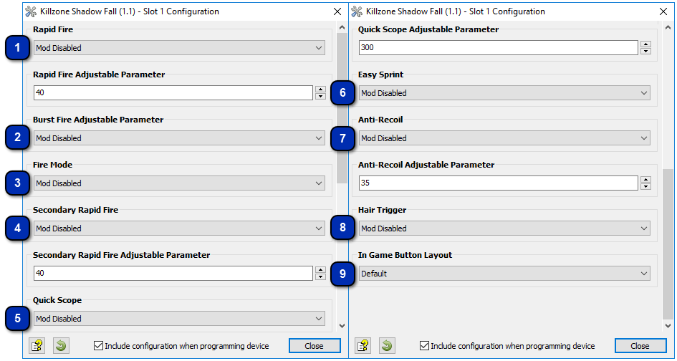
Task: Open help icon in right window
Action: [363, 345]
